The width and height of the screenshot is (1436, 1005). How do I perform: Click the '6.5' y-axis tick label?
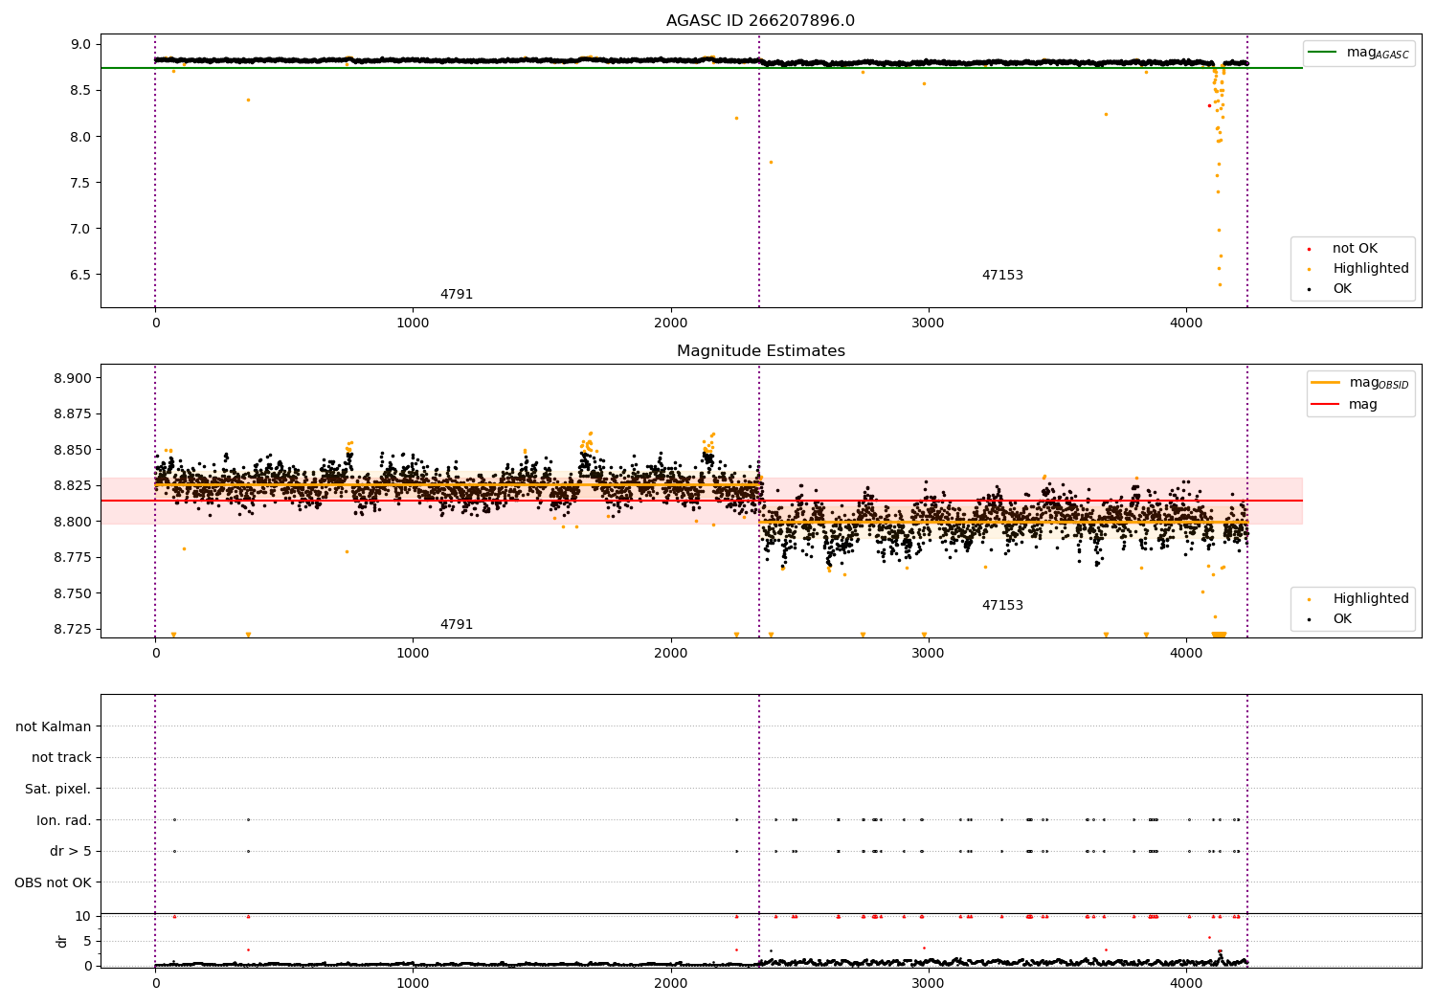[80, 275]
